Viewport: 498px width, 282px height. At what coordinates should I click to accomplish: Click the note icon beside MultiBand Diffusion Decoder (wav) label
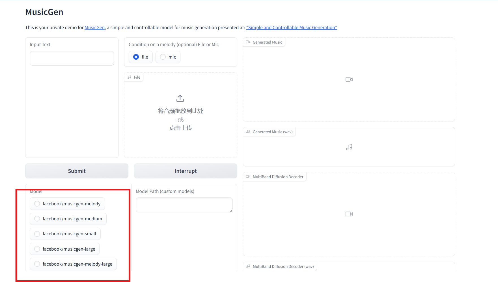point(248,266)
